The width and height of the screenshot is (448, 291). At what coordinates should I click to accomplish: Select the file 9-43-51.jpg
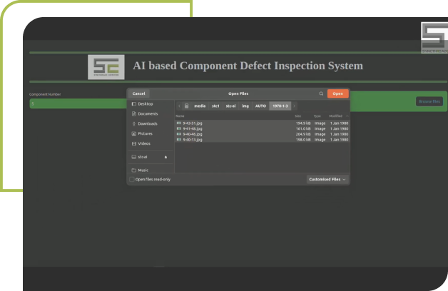click(193, 123)
